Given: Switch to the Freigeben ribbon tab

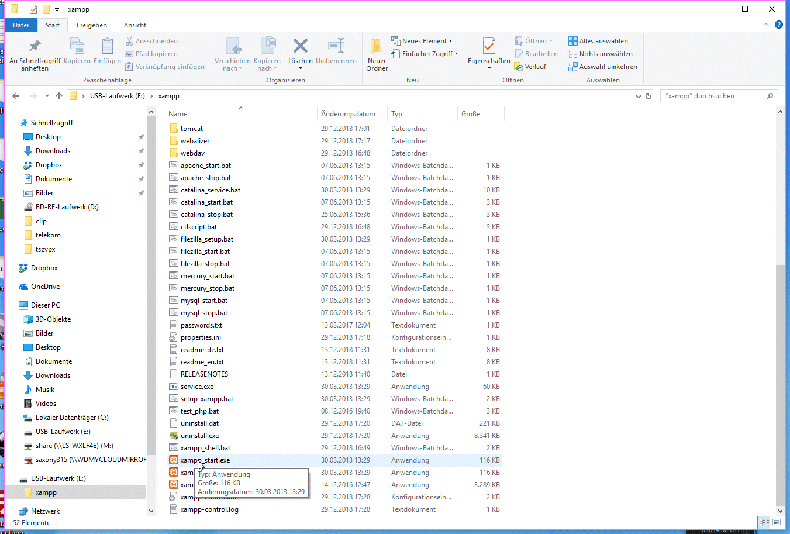Looking at the screenshot, I should coord(92,25).
